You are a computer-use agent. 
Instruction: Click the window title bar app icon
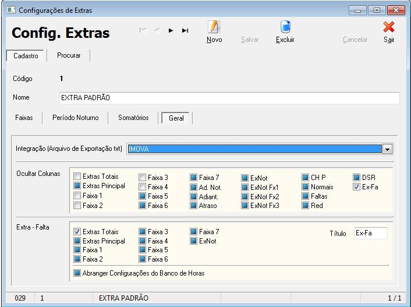10,10
